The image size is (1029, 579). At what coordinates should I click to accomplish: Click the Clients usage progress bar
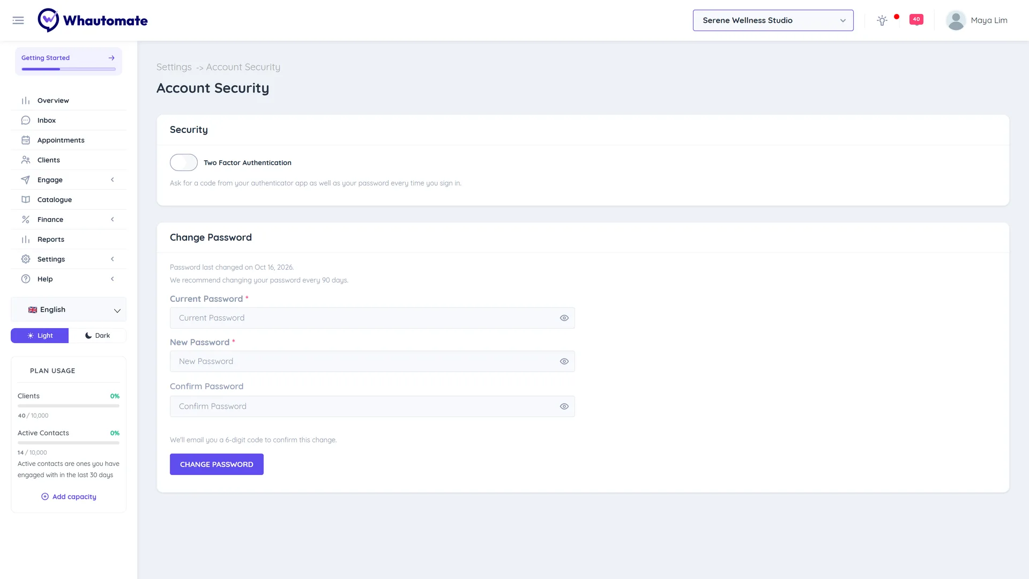pos(69,406)
